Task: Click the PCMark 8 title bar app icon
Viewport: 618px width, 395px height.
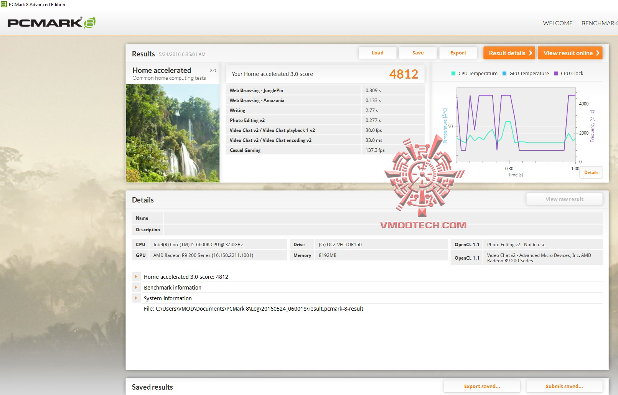Action: 4,5
